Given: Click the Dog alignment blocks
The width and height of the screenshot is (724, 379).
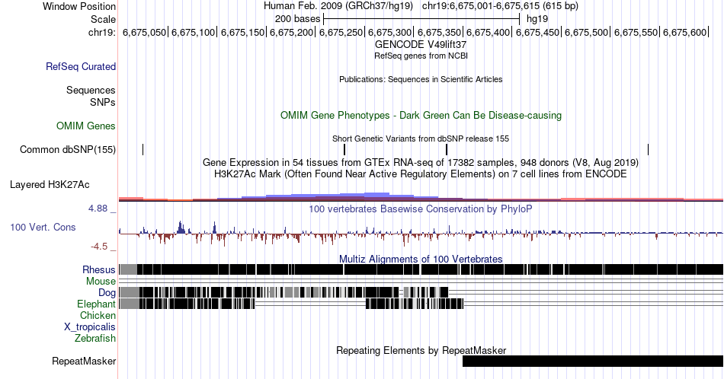Looking at the screenshot, I should [284, 292].
